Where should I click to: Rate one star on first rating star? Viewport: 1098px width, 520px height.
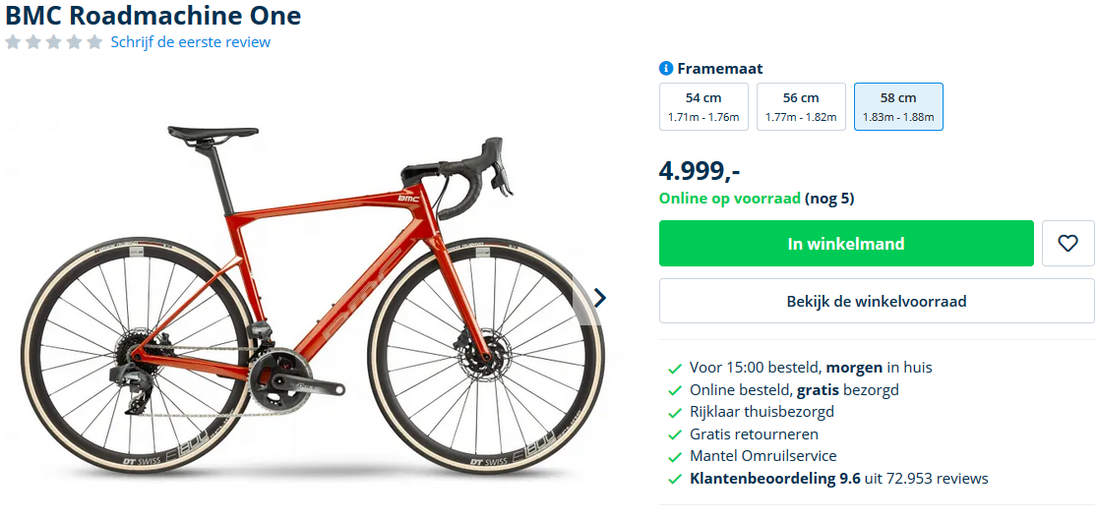(x=13, y=42)
